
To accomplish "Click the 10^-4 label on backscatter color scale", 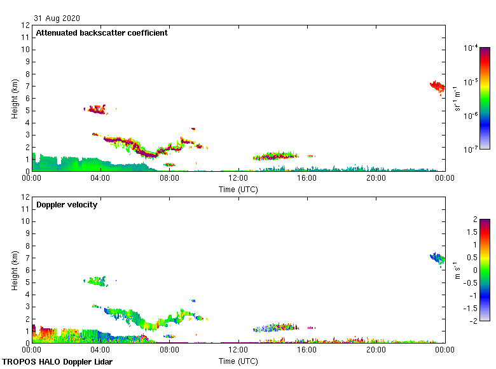I will tap(471, 48).
